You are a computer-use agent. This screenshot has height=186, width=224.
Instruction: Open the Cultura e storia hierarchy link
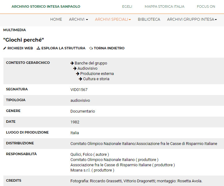click(x=96, y=79)
